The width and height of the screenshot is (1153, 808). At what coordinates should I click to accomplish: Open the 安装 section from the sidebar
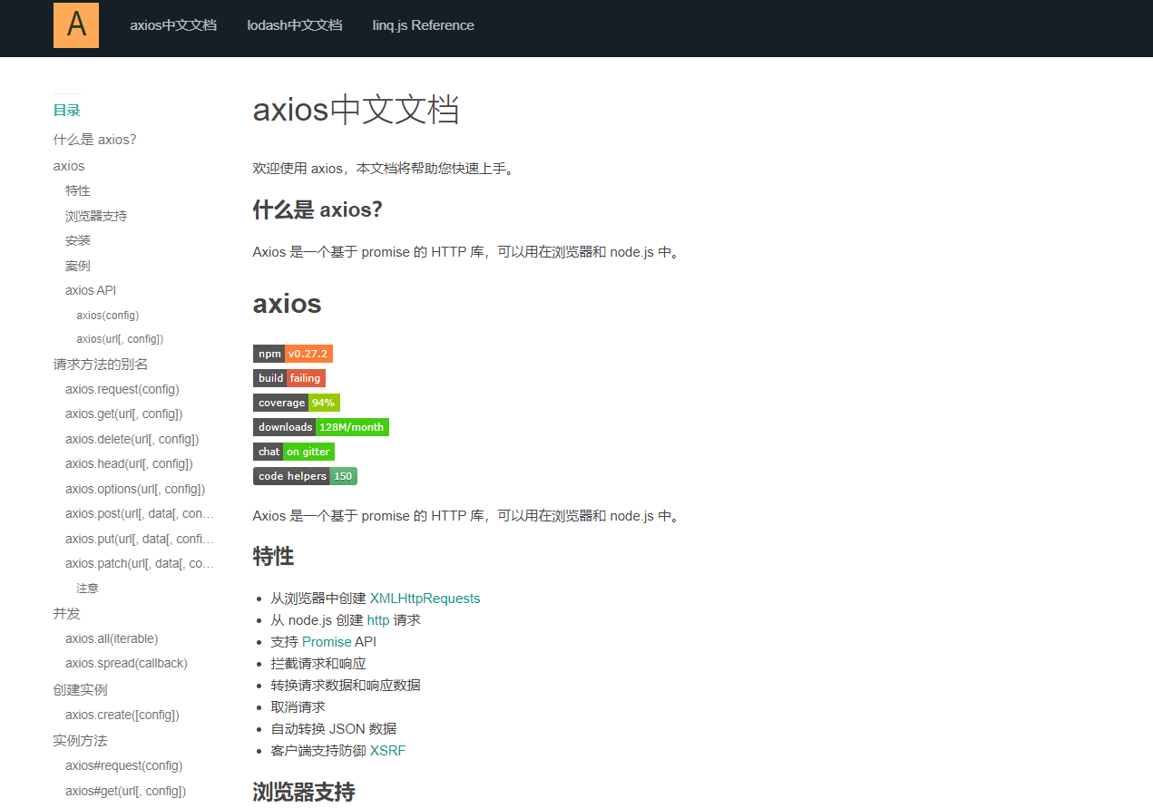click(x=78, y=240)
